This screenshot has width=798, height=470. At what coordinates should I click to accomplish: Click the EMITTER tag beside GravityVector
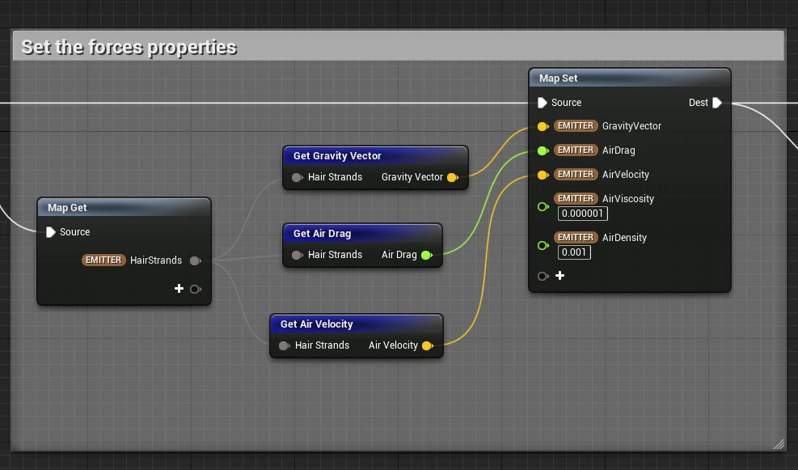tap(576, 125)
